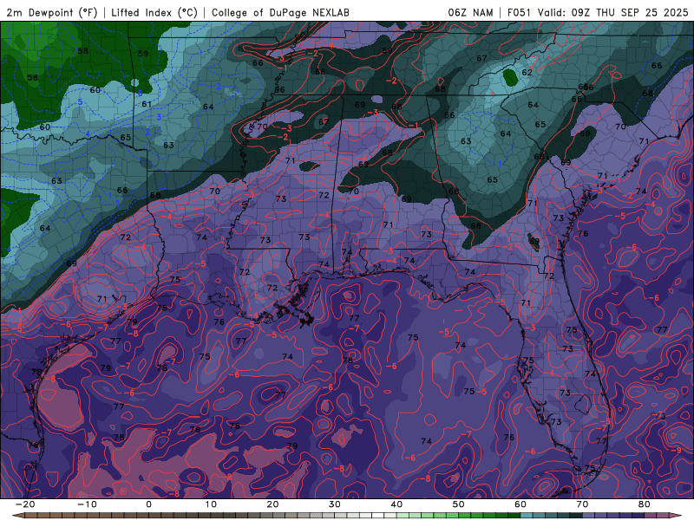Screen dimensions: 694x520
Task: Click the 80 label on the color scale
Action: point(645,504)
